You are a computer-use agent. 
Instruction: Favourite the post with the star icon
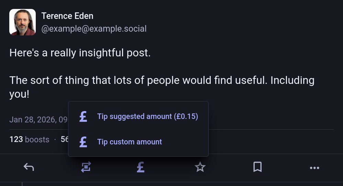(200, 167)
